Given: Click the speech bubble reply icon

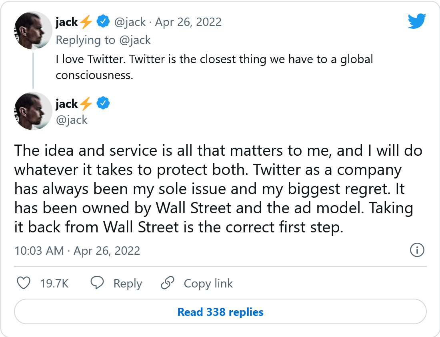Looking at the screenshot, I should (97, 283).
